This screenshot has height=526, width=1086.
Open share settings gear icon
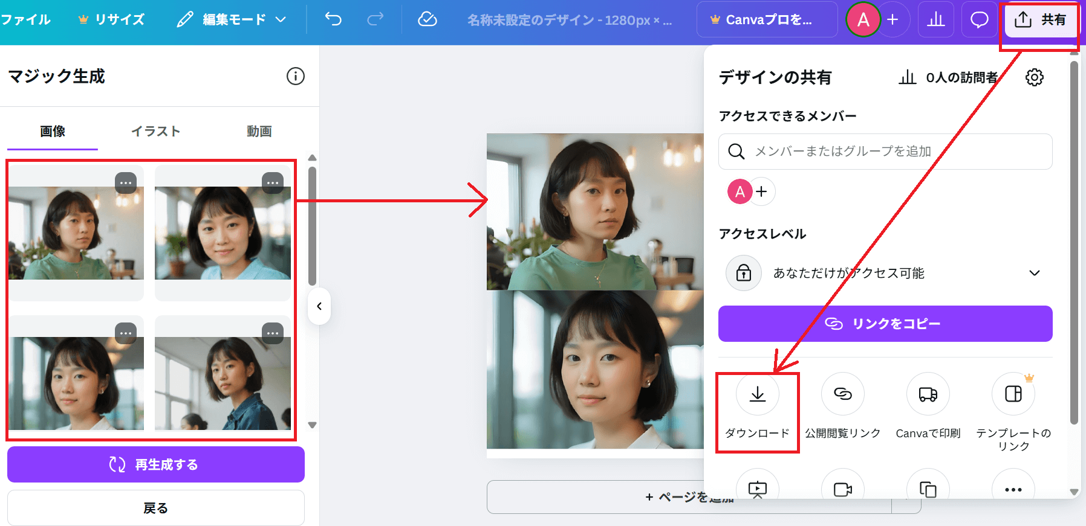[1035, 77]
